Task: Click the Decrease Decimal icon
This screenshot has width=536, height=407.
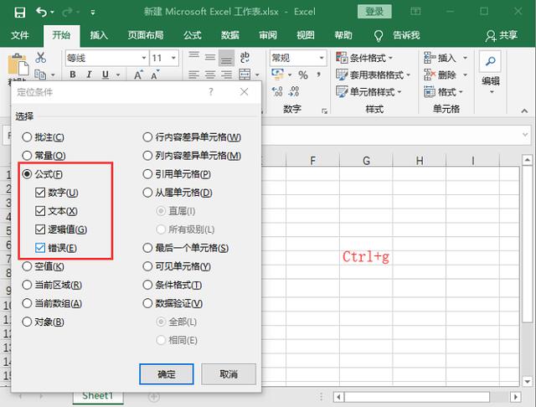Action: click(294, 91)
